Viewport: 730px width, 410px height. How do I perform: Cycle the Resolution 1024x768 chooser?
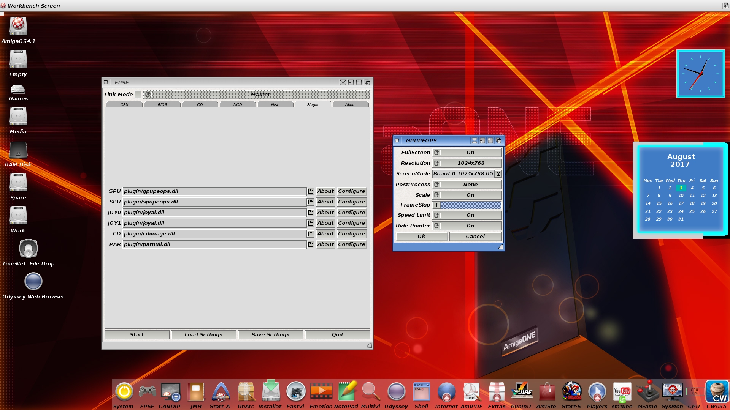[x=467, y=163]
